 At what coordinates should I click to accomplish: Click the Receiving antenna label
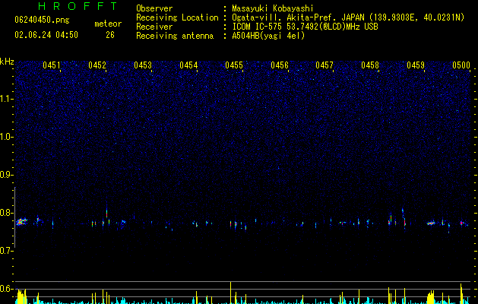pyautogui.click(x=175, y=36)
